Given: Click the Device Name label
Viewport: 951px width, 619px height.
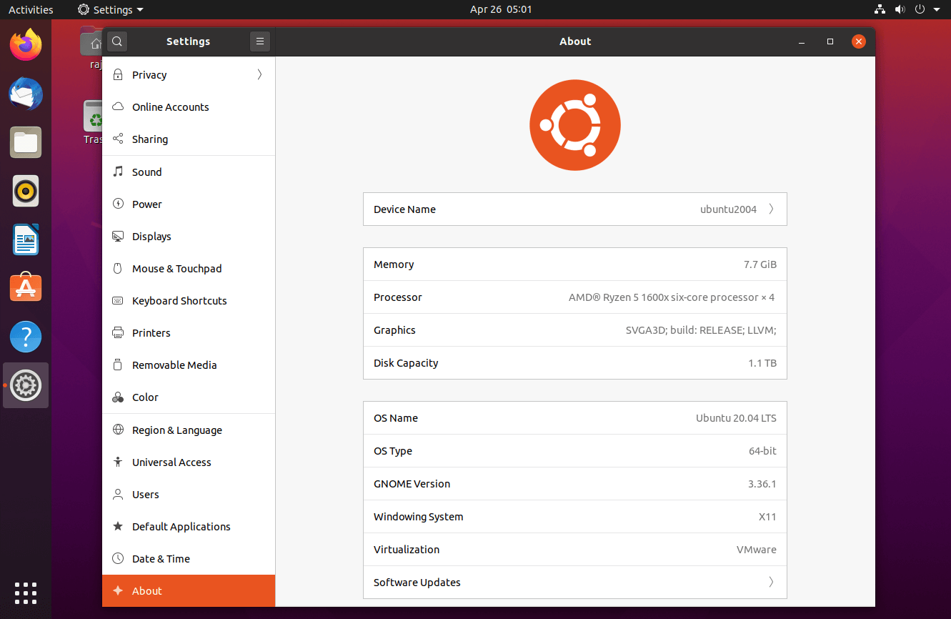Looking at the screenshot, I should tap(404, 209).
